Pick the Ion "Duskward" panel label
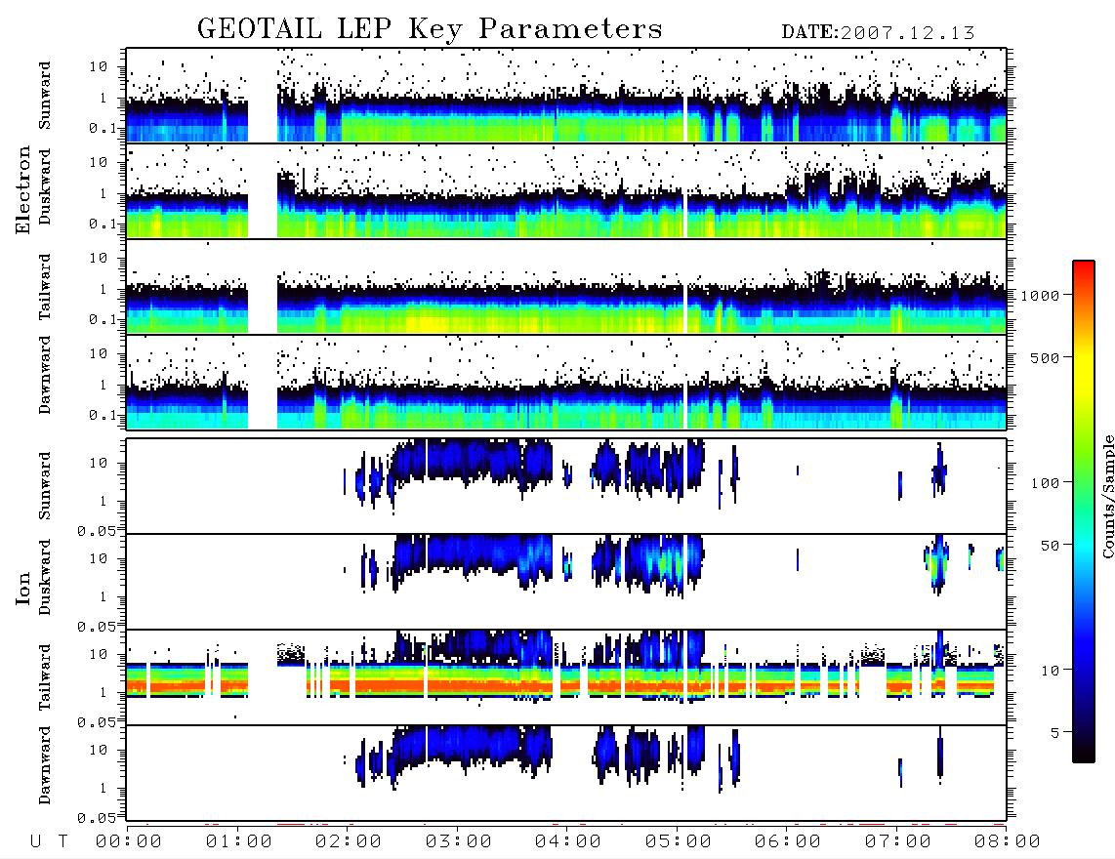Image resolution: width=1115 pixels, height=859 pixels. coord(45,578)
